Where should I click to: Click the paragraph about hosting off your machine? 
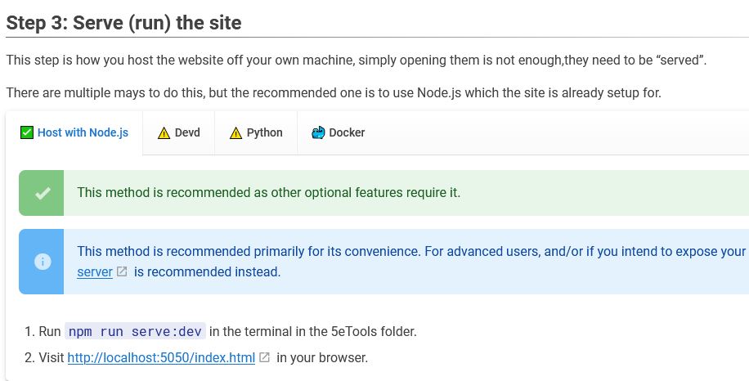(356, 61)
